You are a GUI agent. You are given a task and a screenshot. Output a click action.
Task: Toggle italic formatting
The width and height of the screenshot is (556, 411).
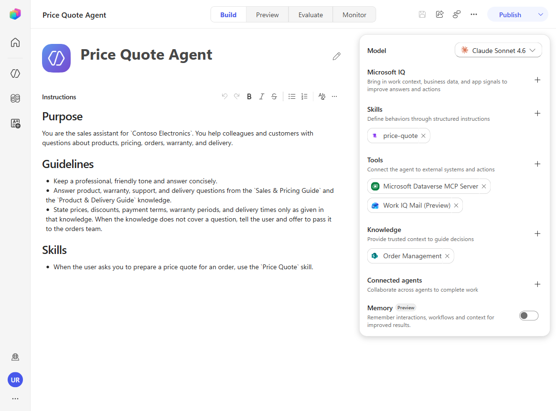pyautogui.click(x=261, y=96)
